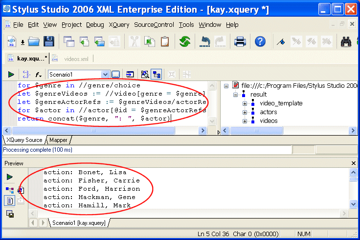The width and height of the screenshot is (360, 240).
Task: Click the binoculars Find icon
Action: 346,41
